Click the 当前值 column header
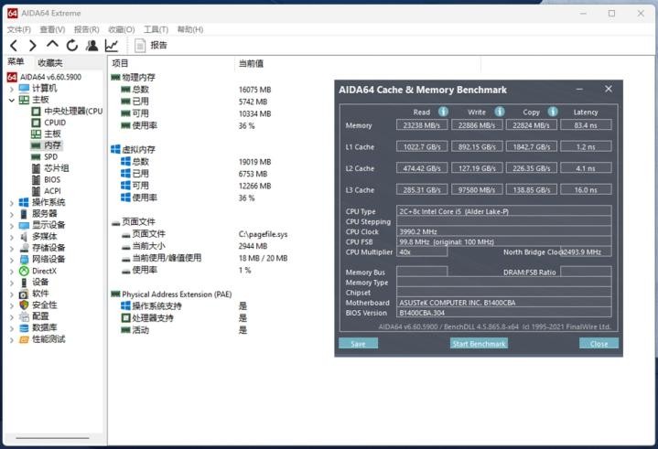This screenshot has height=449, width=658. pyautogui.click(x=251, y=63)
